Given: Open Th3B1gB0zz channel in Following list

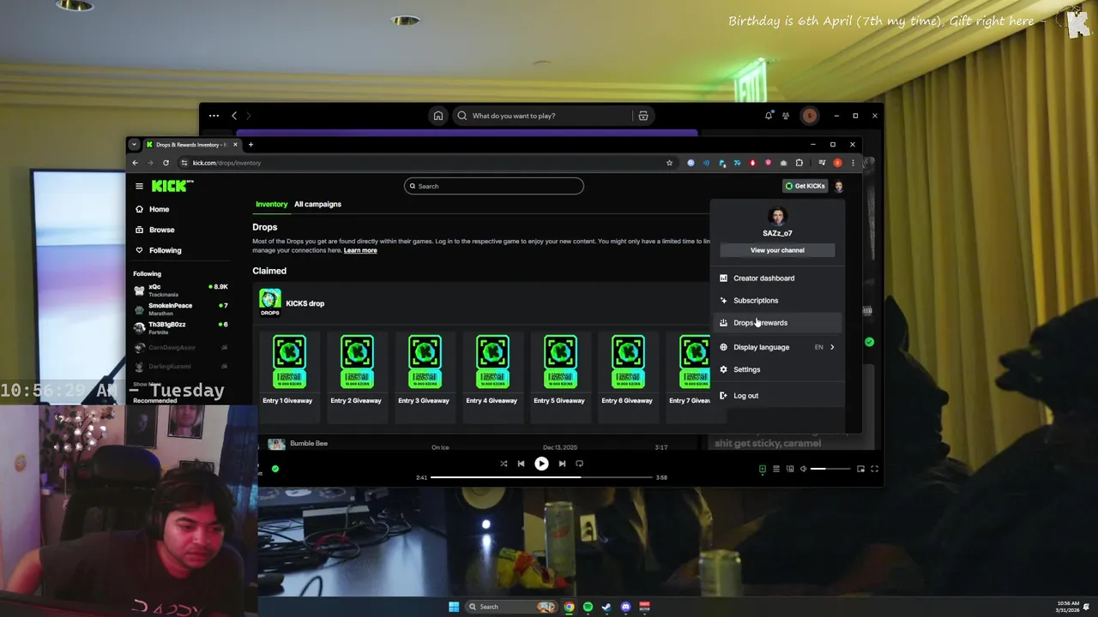Looking at the screenshot, I should coord(180,328).
